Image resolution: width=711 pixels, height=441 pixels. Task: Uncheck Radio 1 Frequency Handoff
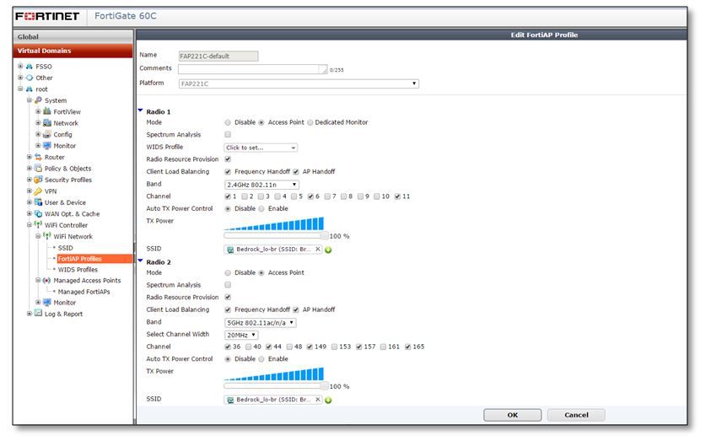tap(228, 172)
